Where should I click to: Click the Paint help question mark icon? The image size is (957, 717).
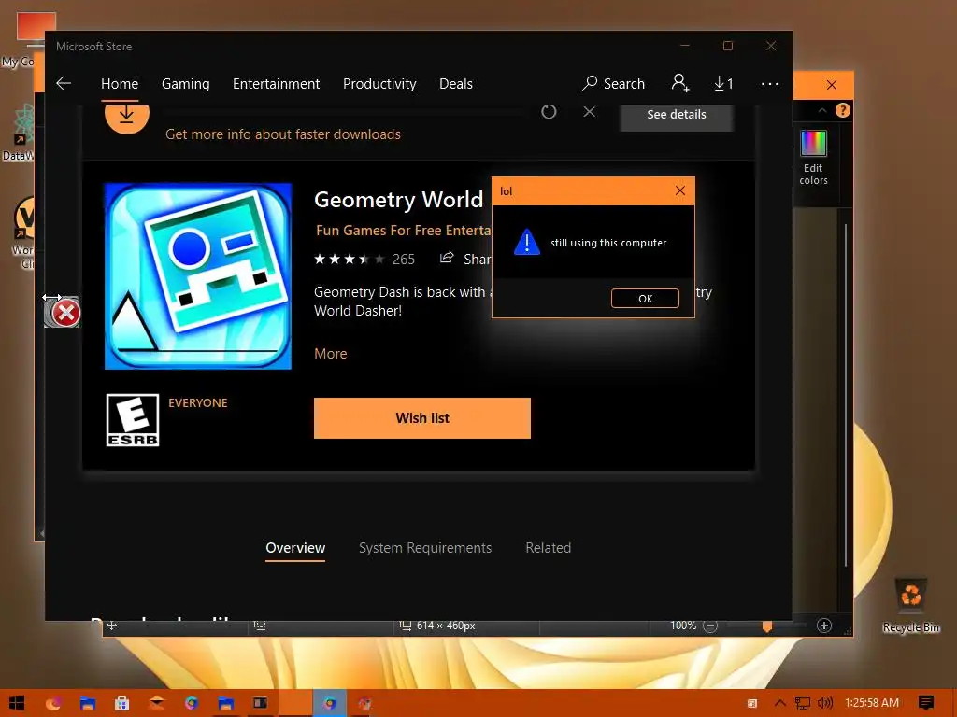click(843, 110)
